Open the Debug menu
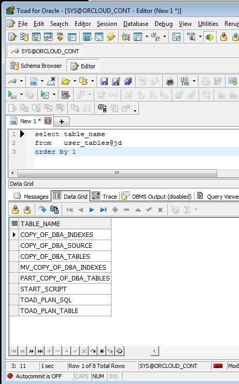 coord(163,24)
